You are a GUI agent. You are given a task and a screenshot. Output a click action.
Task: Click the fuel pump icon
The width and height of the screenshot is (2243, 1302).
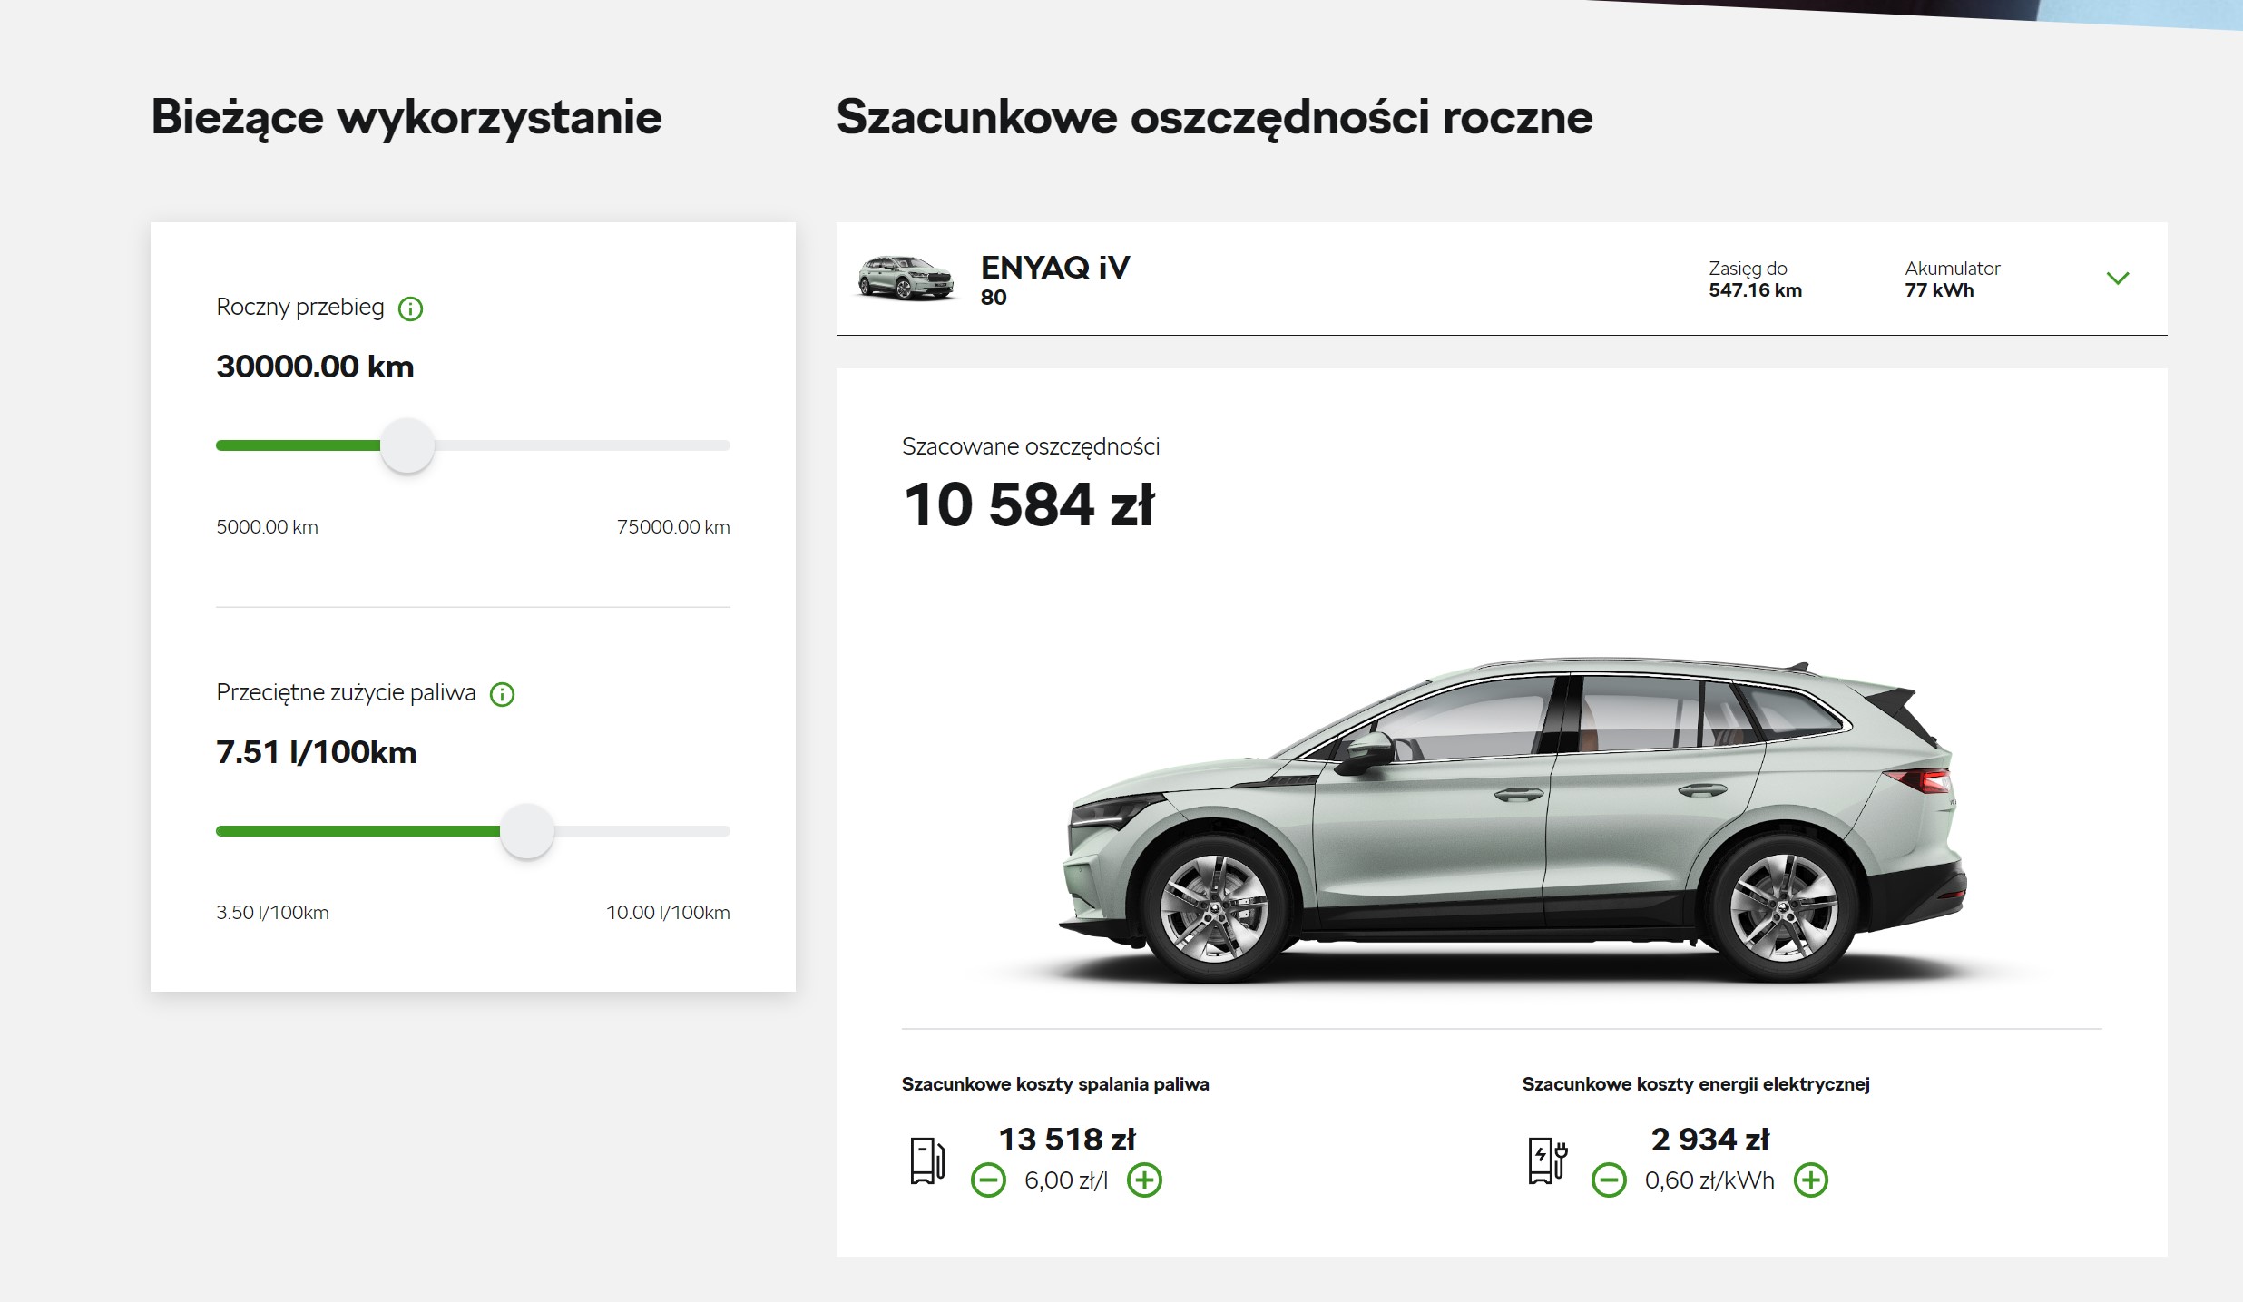(x=926, y=1160)
